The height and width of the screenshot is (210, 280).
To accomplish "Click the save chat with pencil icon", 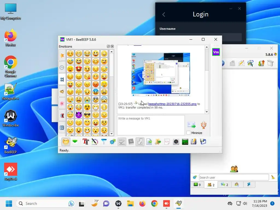I will point(194,142).
